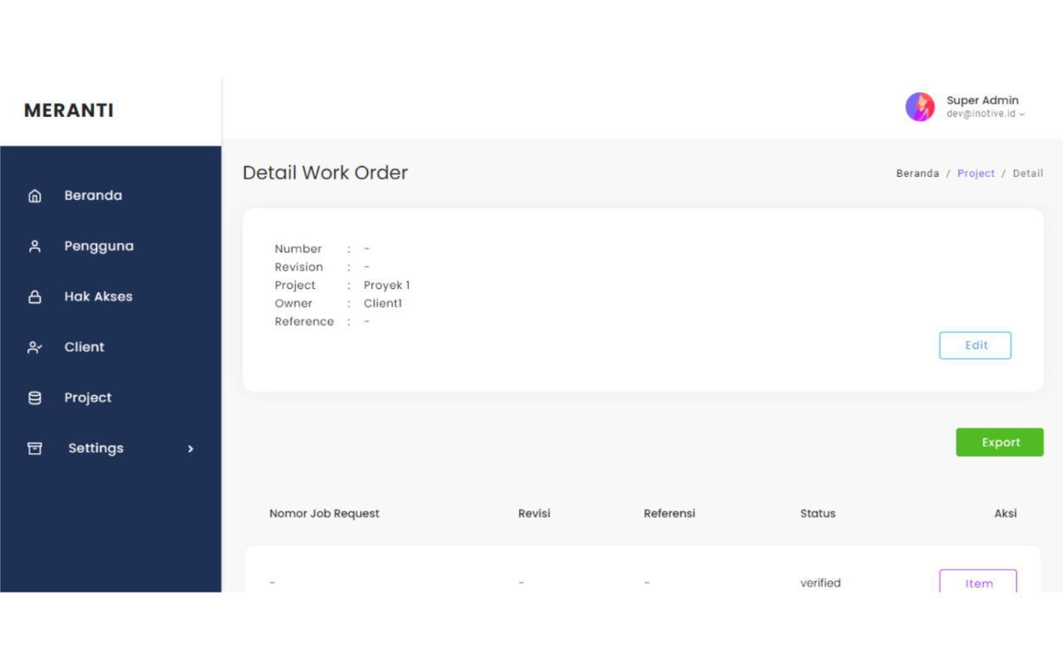This screenshot has width=1063, height=664.
Task: Follow the Project breadcrumb link
Action: pos(976,173)
